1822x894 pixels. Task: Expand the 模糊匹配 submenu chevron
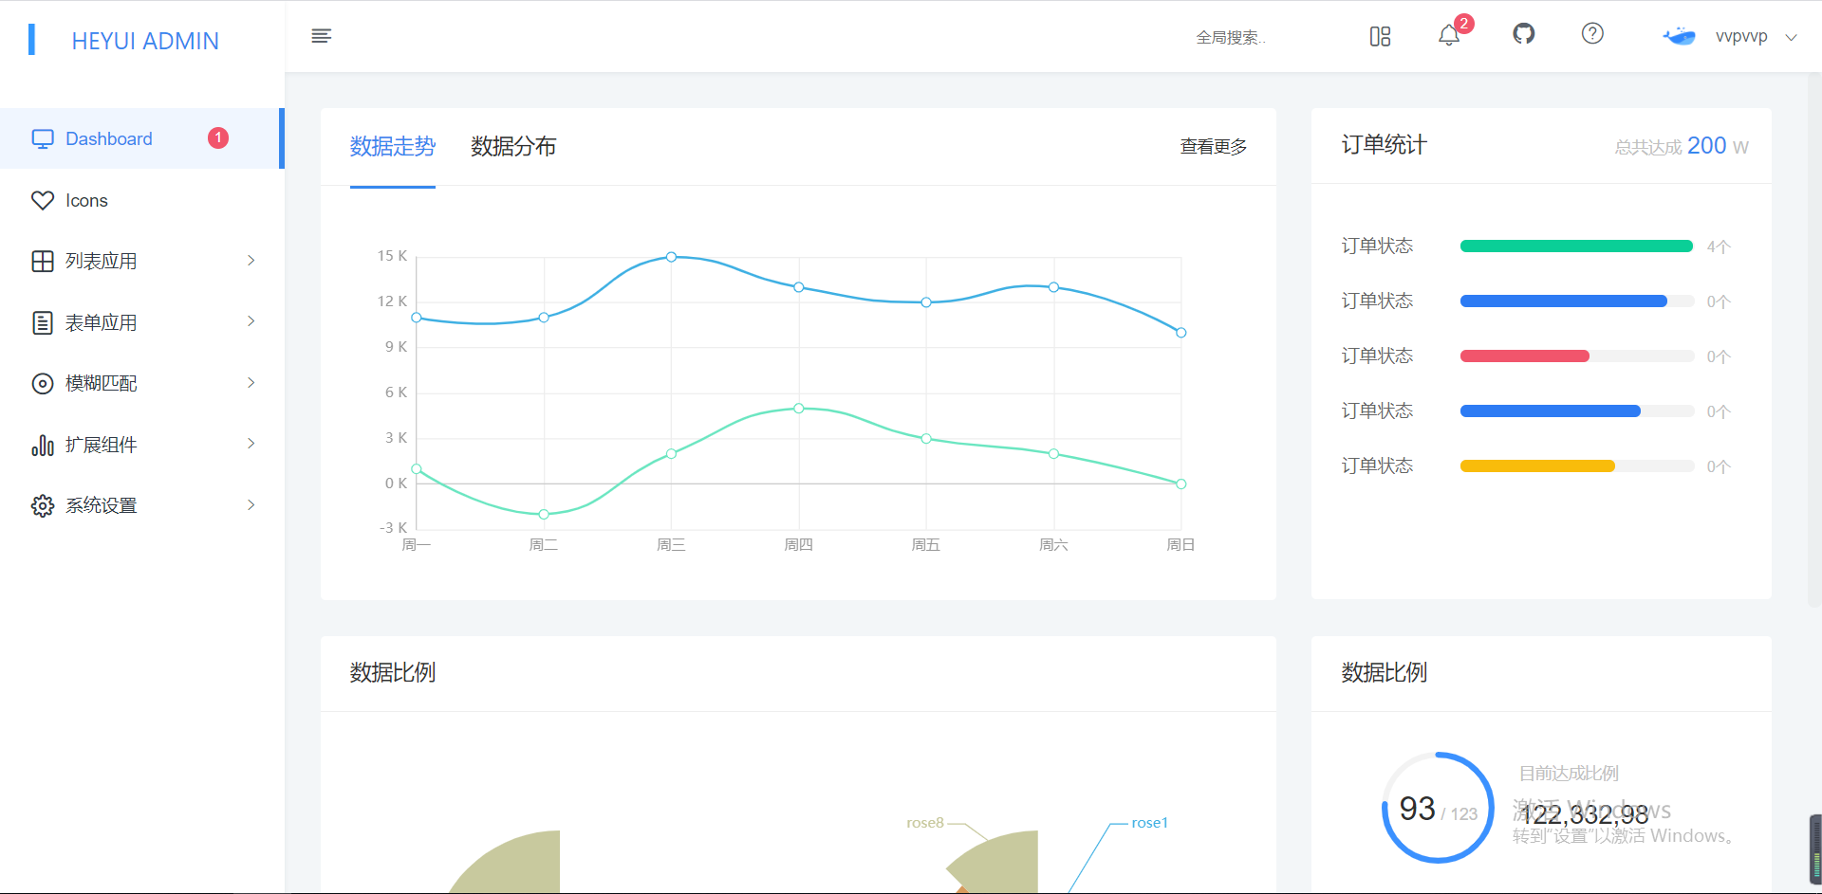pyautogui.click(x=251, y=383)
